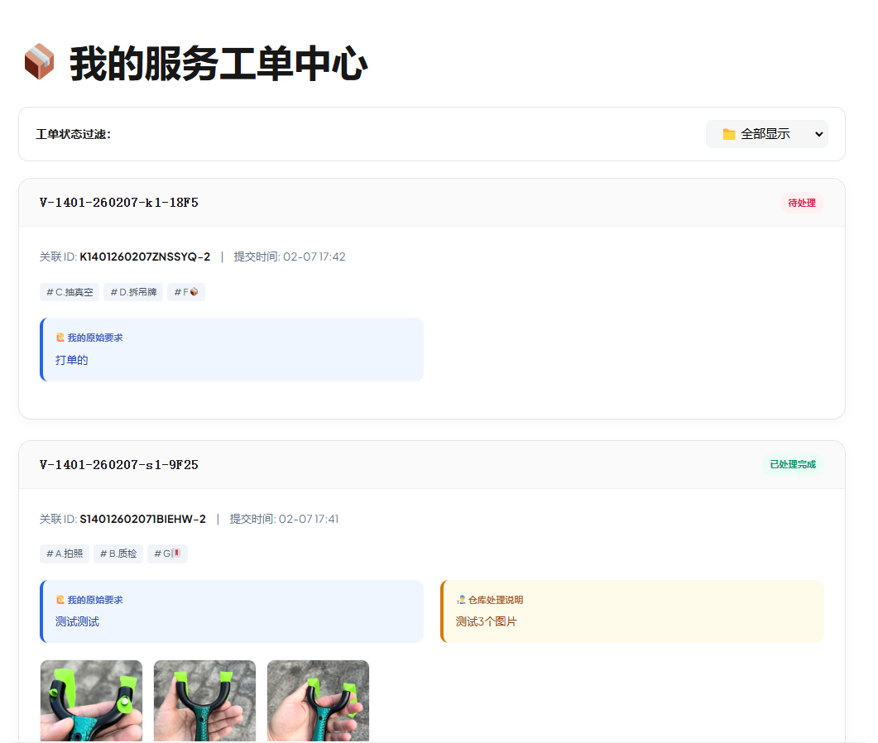Click the #F package icon tag
This screenshot has height=743, width=878.
click(186, 292)
